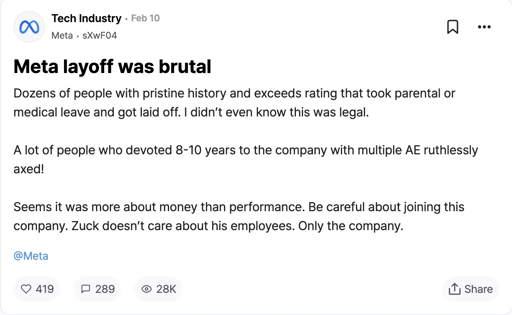Like the post using the heart icon
The width and height of the screenshot is (512, 315).
pos(26,289)
